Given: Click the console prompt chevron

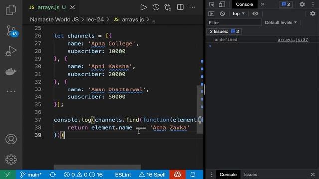Looking at the screenshot, I should [x=210, y=46].
